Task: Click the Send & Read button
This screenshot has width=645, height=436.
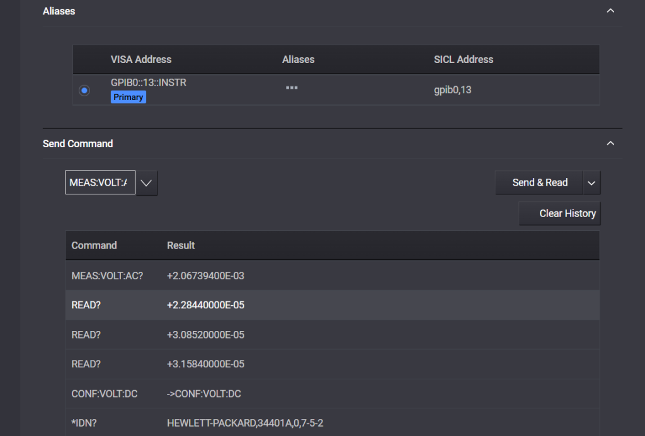Action: [539, 182]
